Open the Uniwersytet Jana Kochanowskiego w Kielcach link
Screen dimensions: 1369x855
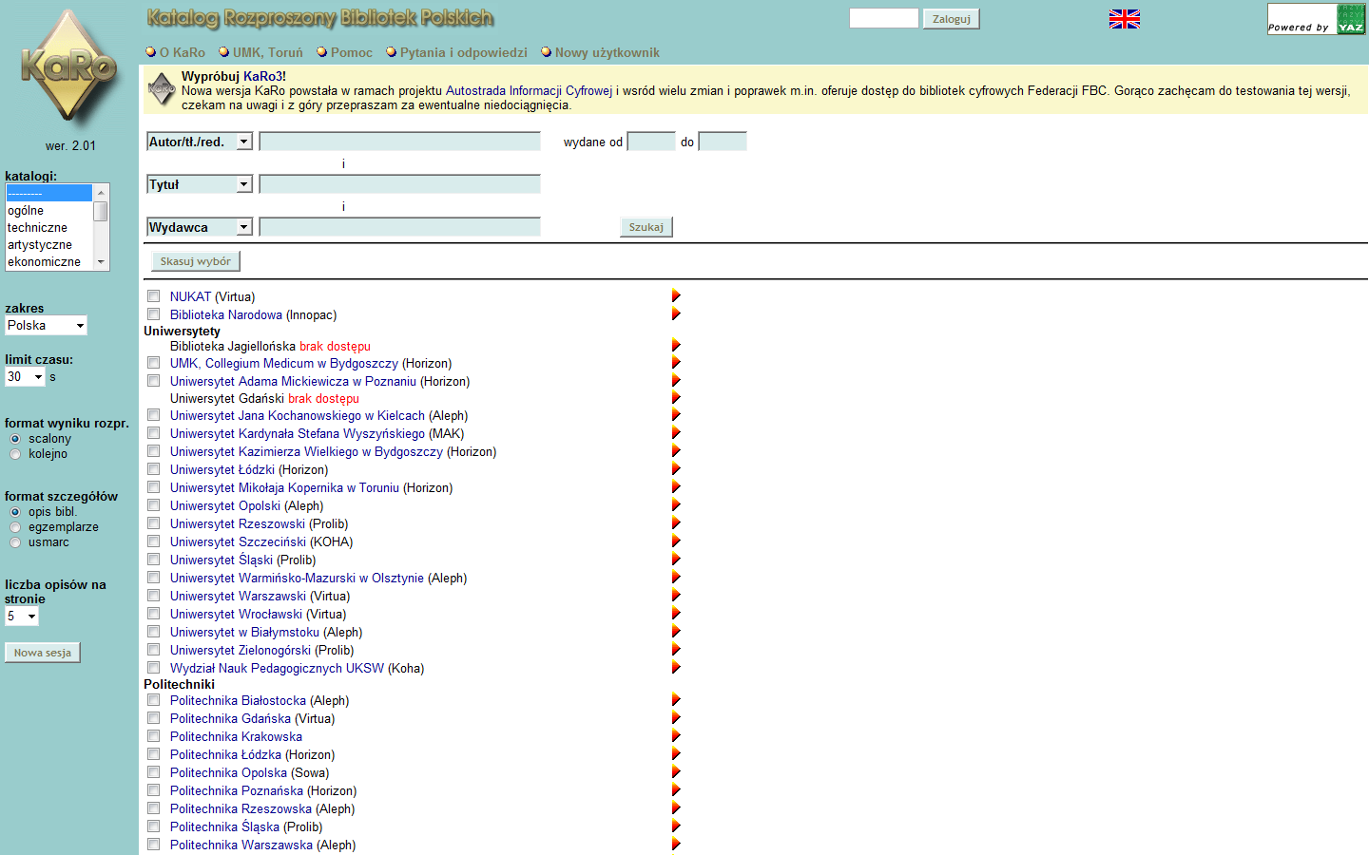[298, 416]
